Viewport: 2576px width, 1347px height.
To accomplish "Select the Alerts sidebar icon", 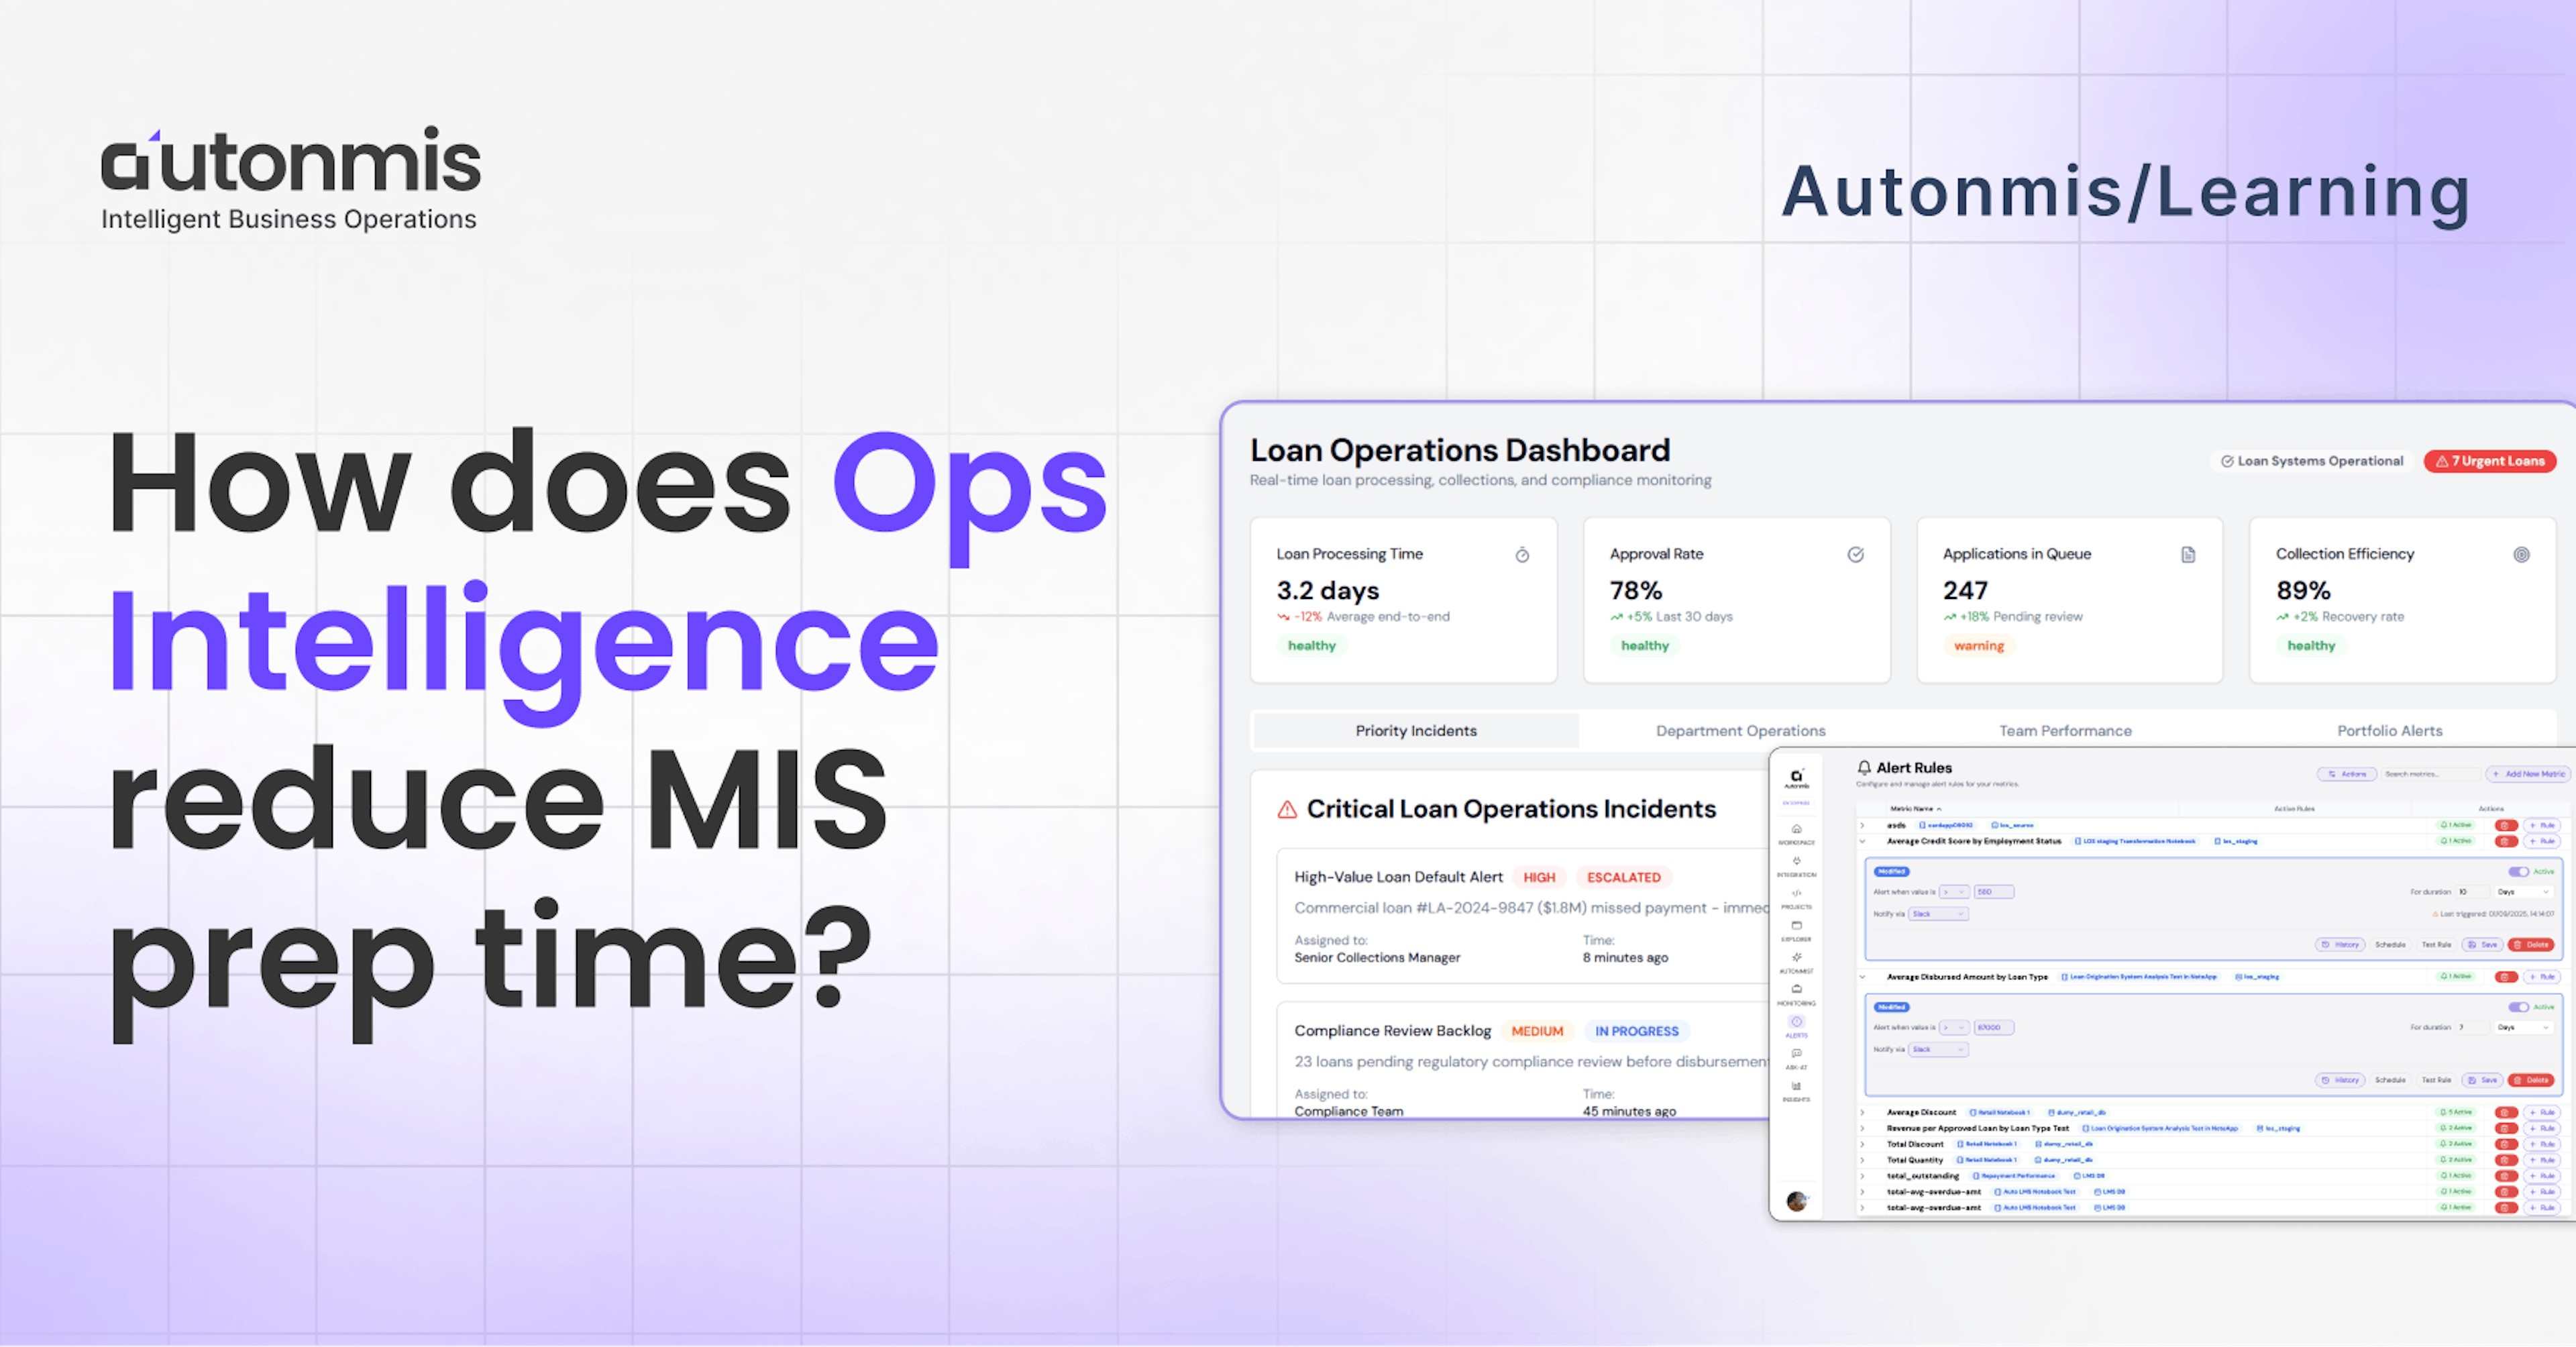I will (x=1796, y=1023).
